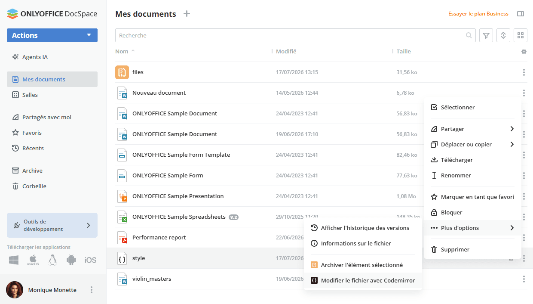Screen dimensions: 533x304
Task: Open Archive in the sidebar
Action: pos(52,171)
